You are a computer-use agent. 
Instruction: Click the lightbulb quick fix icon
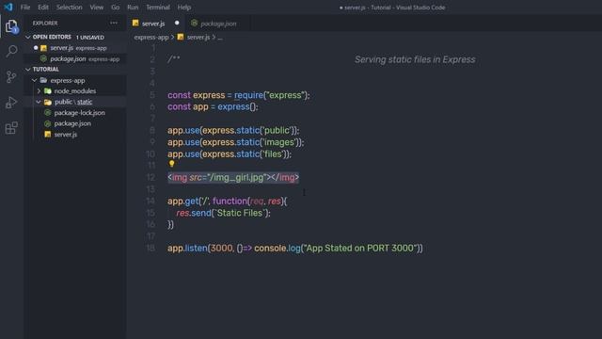(171, 164)
